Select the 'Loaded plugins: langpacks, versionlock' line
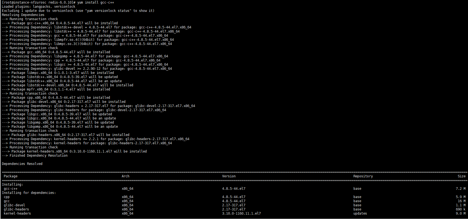468x219 pixels. pos(38,7)
